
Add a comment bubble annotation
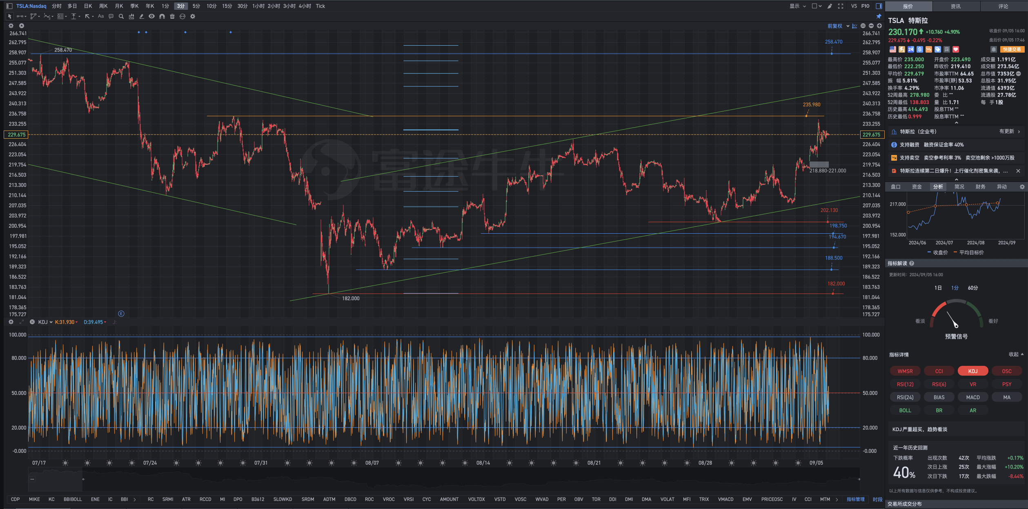pos(111,16)
